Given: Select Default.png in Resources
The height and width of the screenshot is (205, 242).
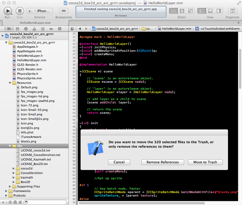Looking at the screenshot, I should click(x=29, y=87).
